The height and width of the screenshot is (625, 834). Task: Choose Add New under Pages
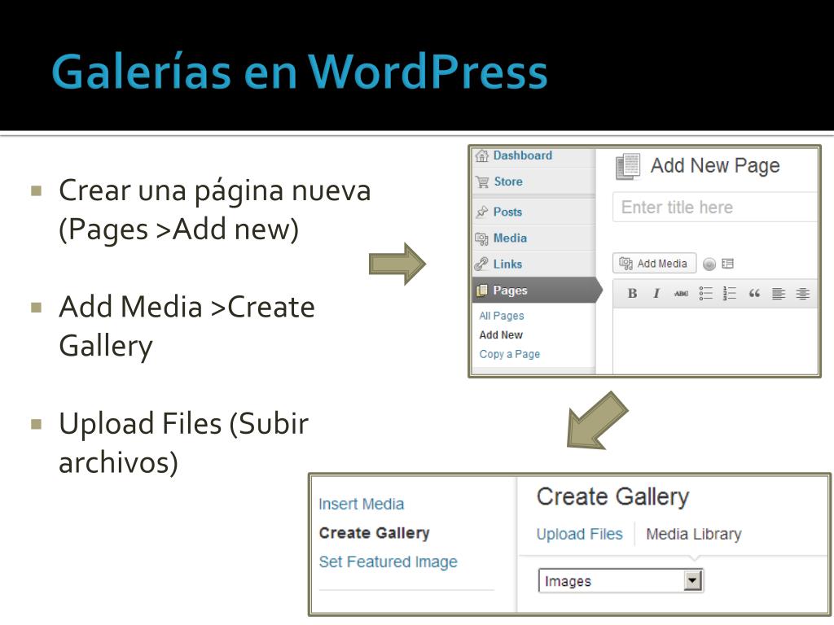coord(501,334)
